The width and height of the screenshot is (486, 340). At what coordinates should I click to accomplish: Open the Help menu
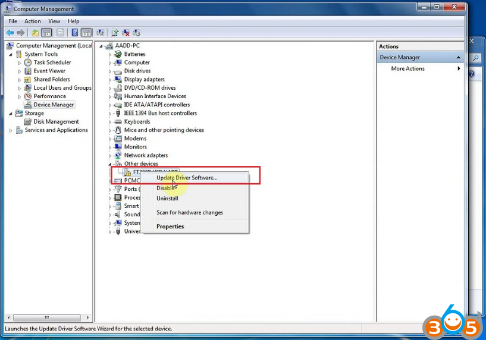coord(73,21)
